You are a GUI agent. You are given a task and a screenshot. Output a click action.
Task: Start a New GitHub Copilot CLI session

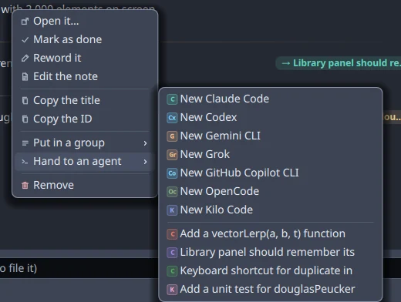pyautogui.click(x=271, y=173)
